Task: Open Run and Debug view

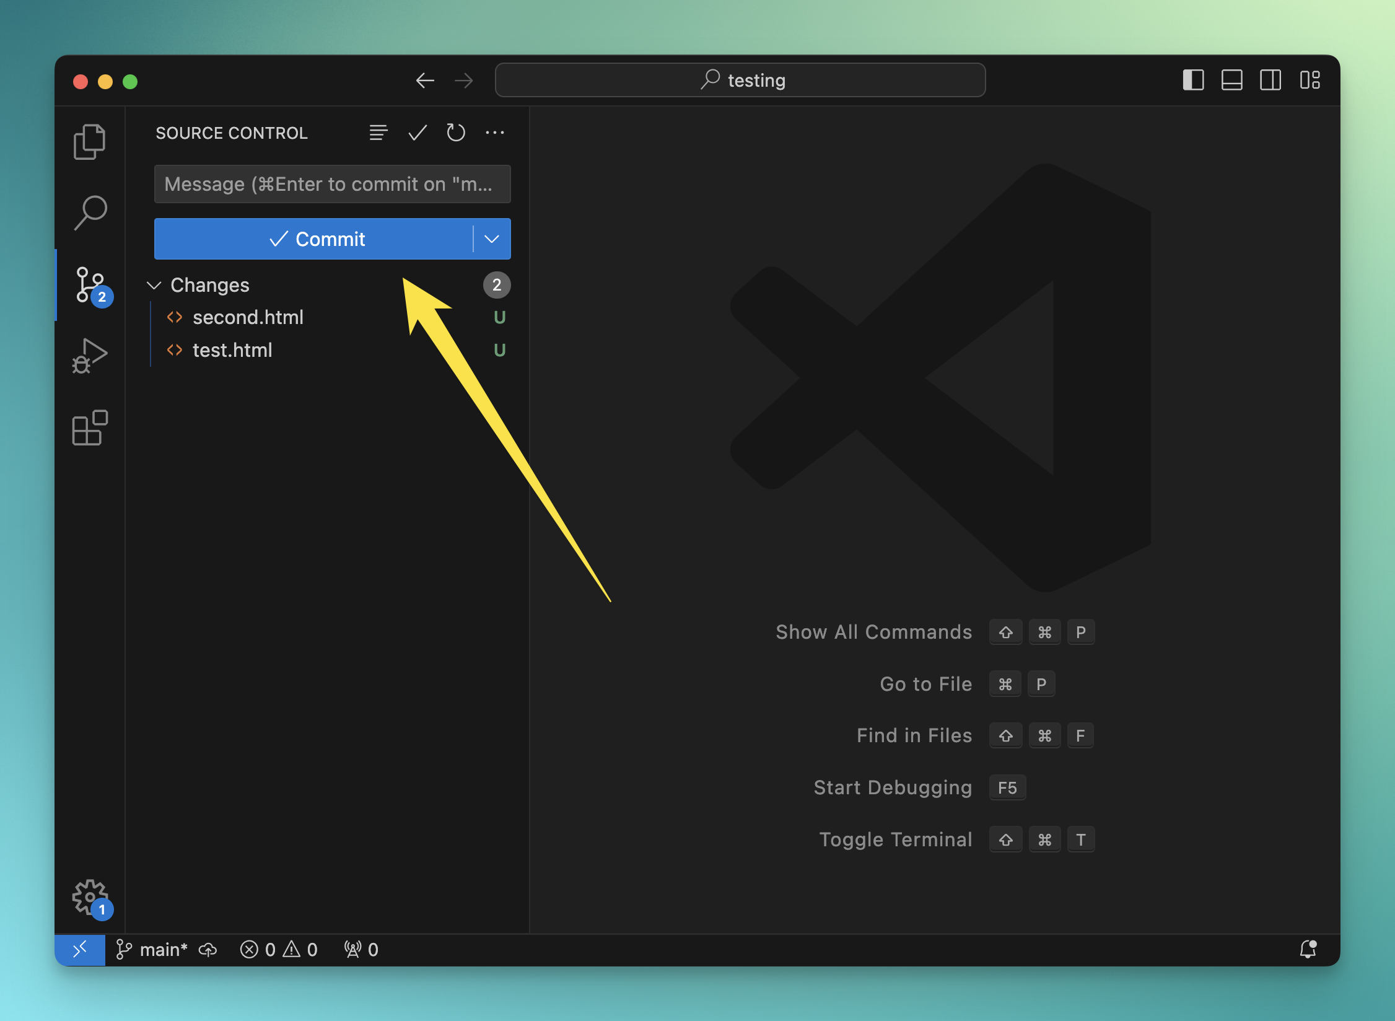Action: pos(90,356)
